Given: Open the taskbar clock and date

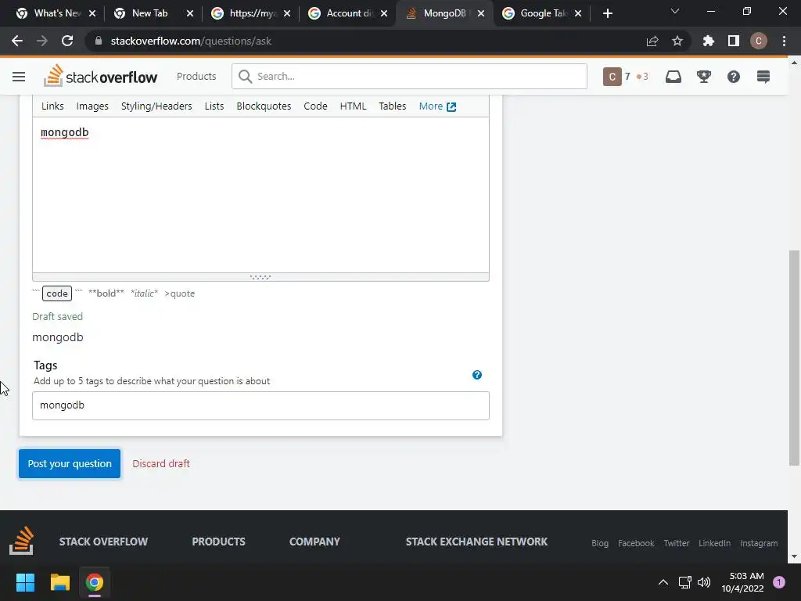Looking at the screenshot, I should [743, 582].
